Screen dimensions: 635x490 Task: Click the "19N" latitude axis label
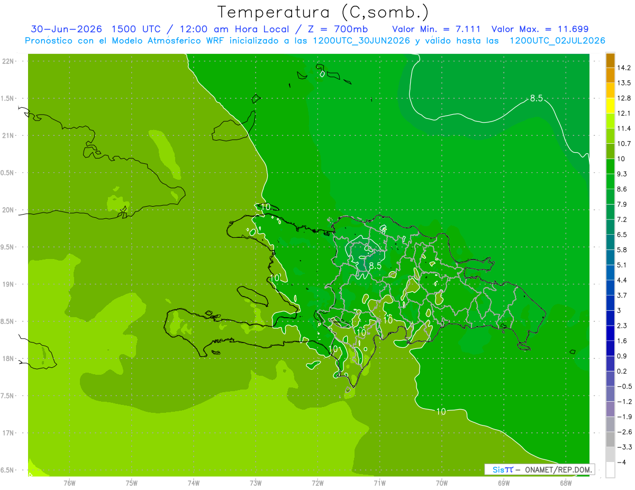click(x=8, y=284)
